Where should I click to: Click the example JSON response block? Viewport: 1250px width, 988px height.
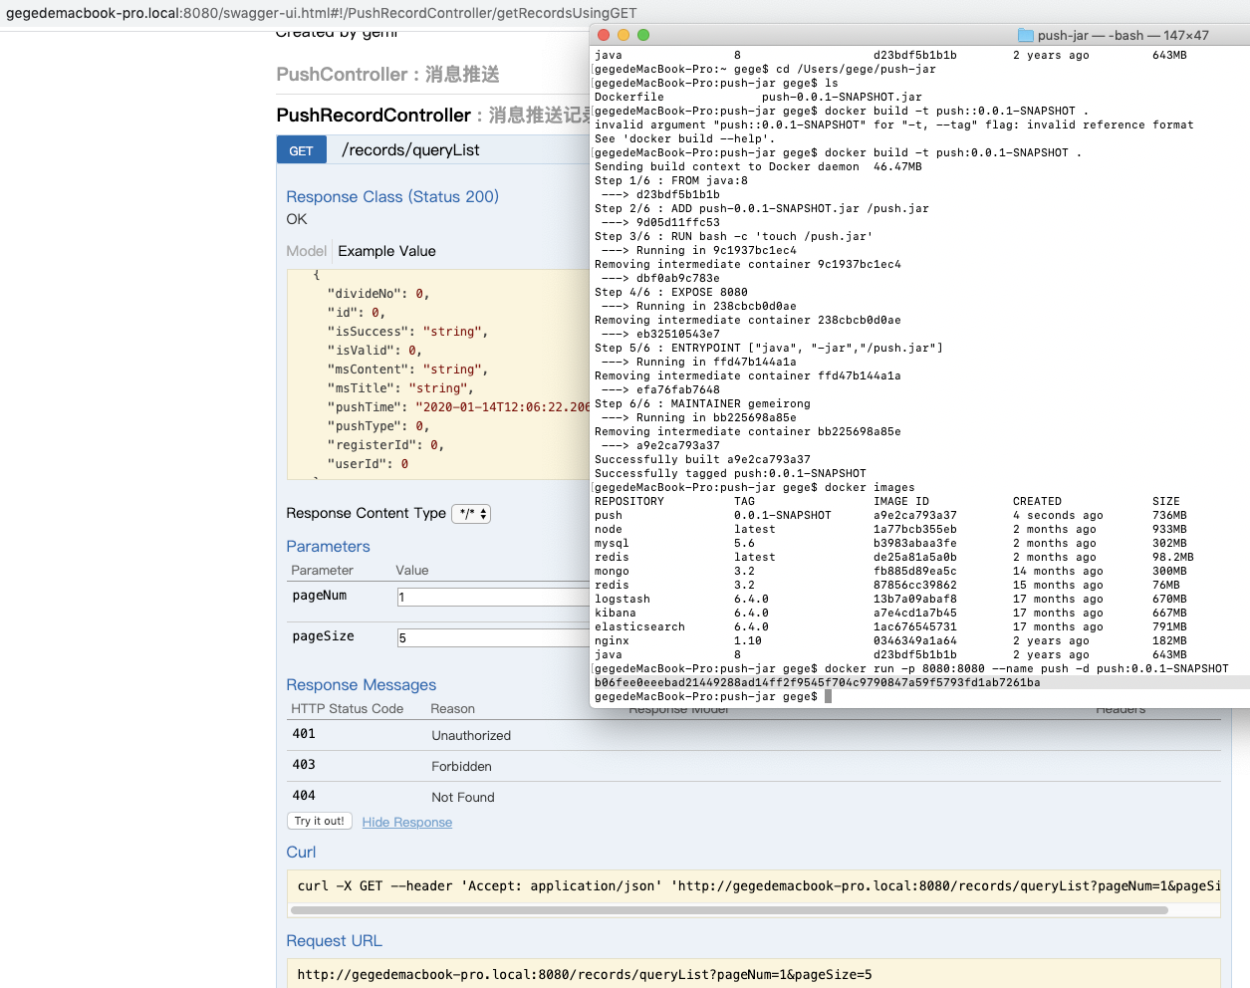coord(438,374)
